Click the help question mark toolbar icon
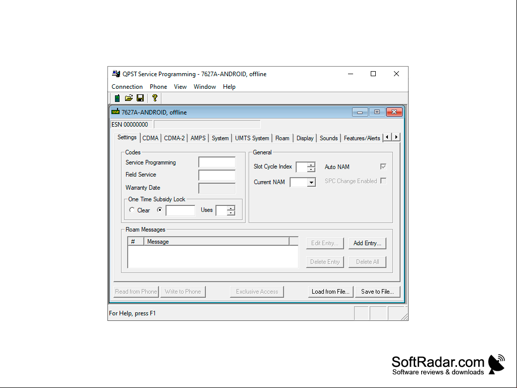Viewport: 517px width, 388px height. pos(155,98)
